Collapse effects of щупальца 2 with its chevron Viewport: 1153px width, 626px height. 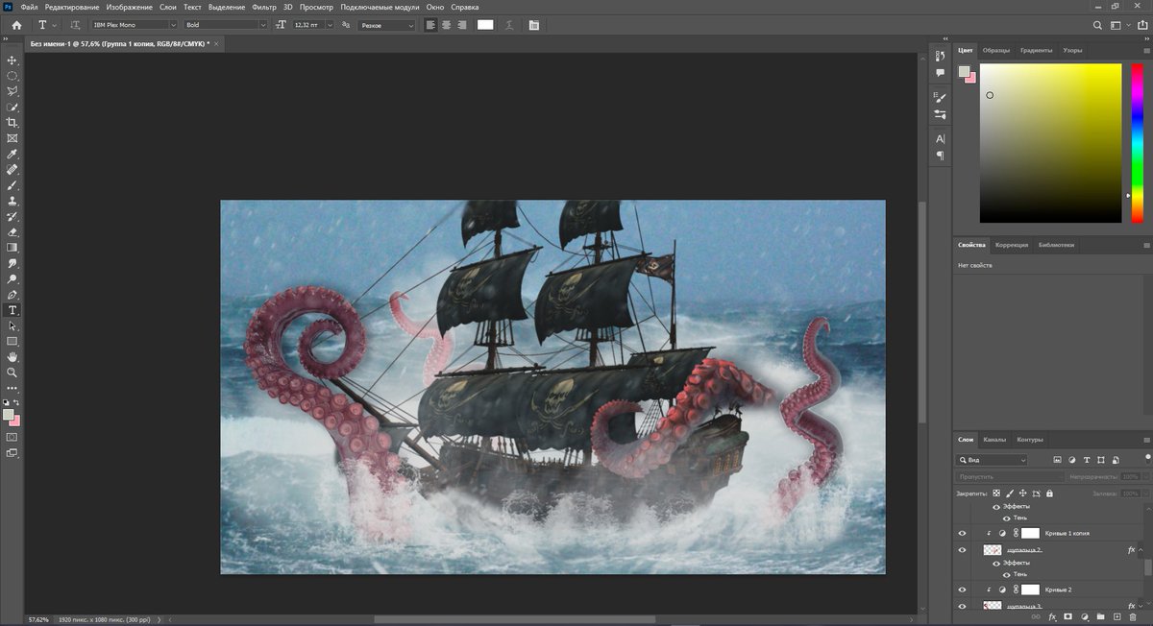(1141, 549)
